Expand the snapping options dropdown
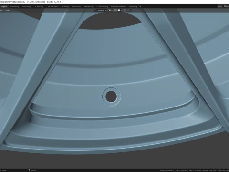This screenshot has height=172, width=229. (120, 11)
